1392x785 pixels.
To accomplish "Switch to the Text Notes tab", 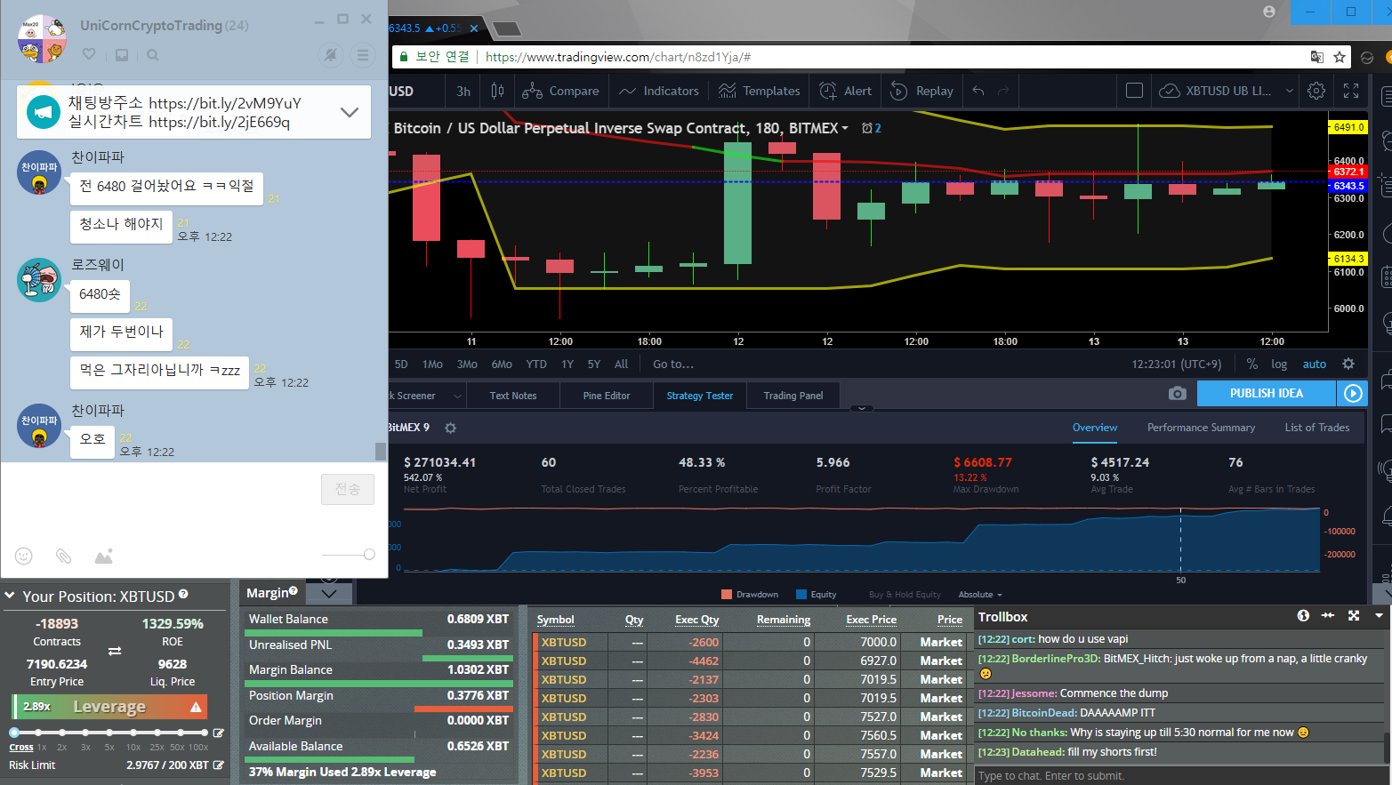I will [513, 396].
